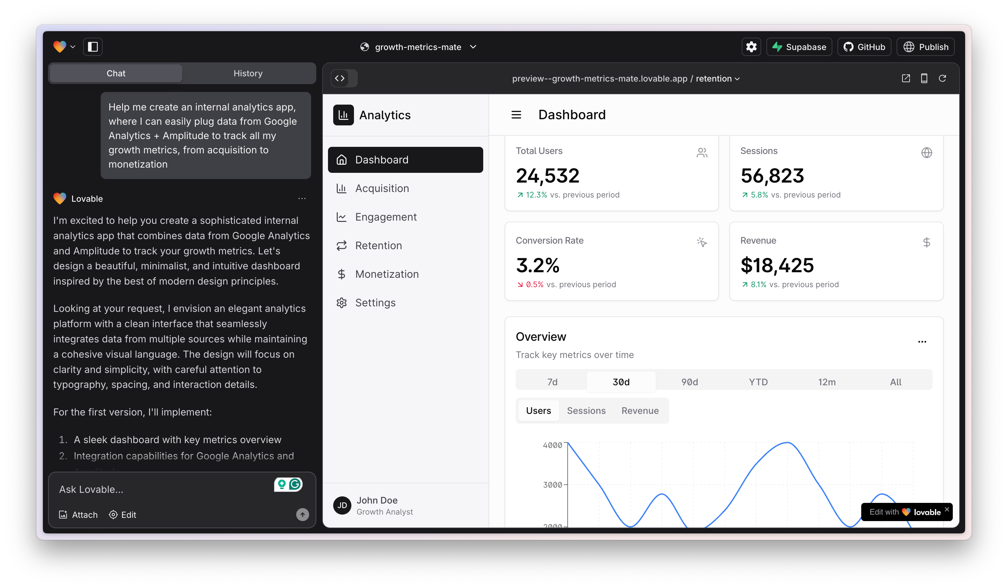Expand the retention route dropdown in URL bar

click(x=718, y=78)
